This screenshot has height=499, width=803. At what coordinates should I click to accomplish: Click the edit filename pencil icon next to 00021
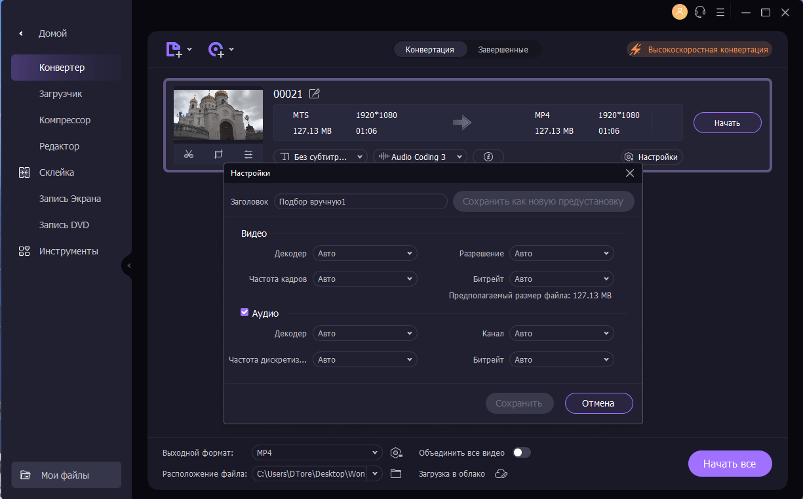click(x=315, y=94)
